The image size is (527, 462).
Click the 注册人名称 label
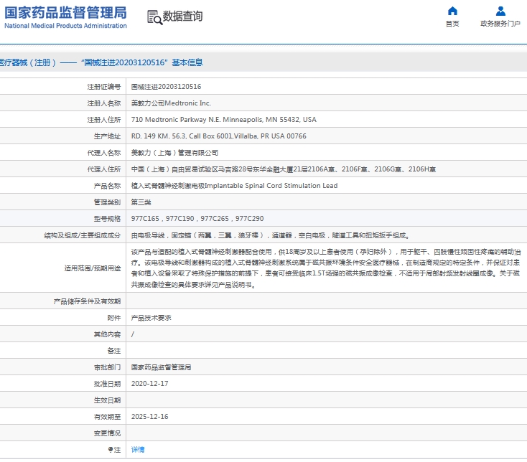(104, 103)
